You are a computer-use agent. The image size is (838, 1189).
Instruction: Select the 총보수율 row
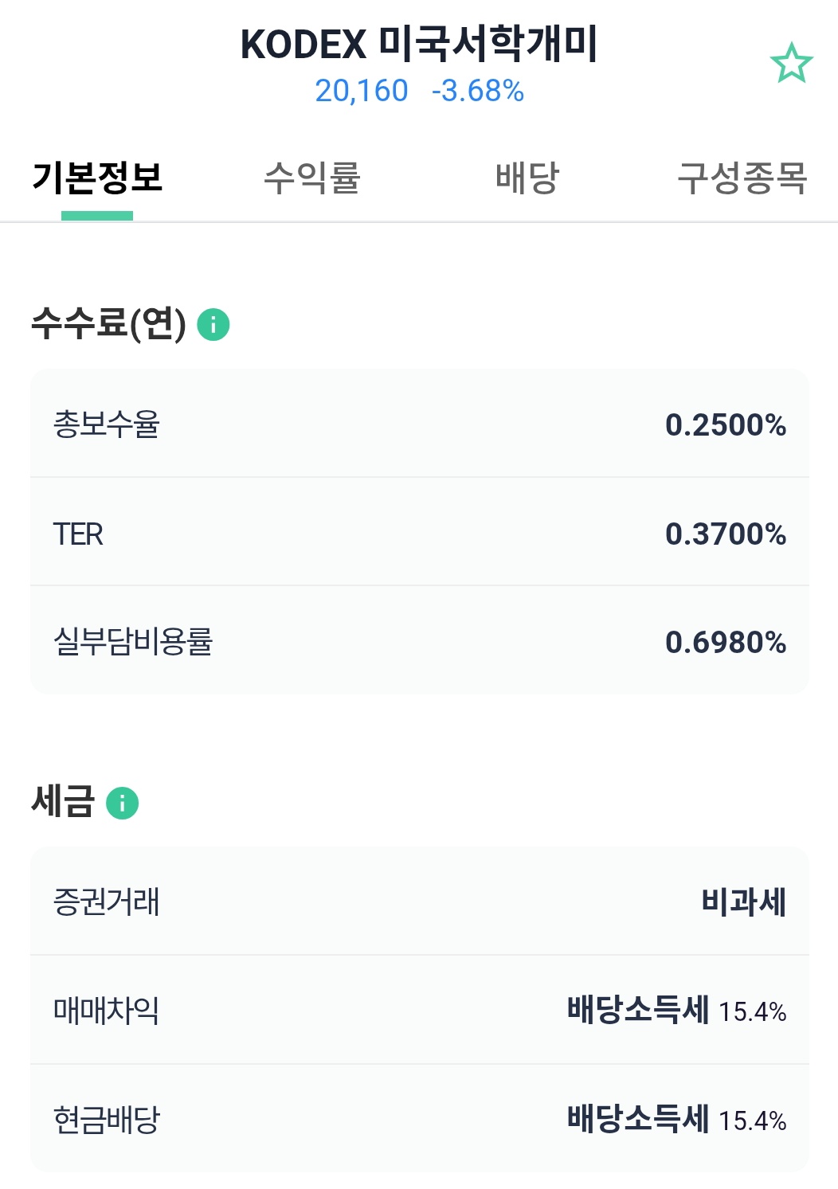click(420, 424)
